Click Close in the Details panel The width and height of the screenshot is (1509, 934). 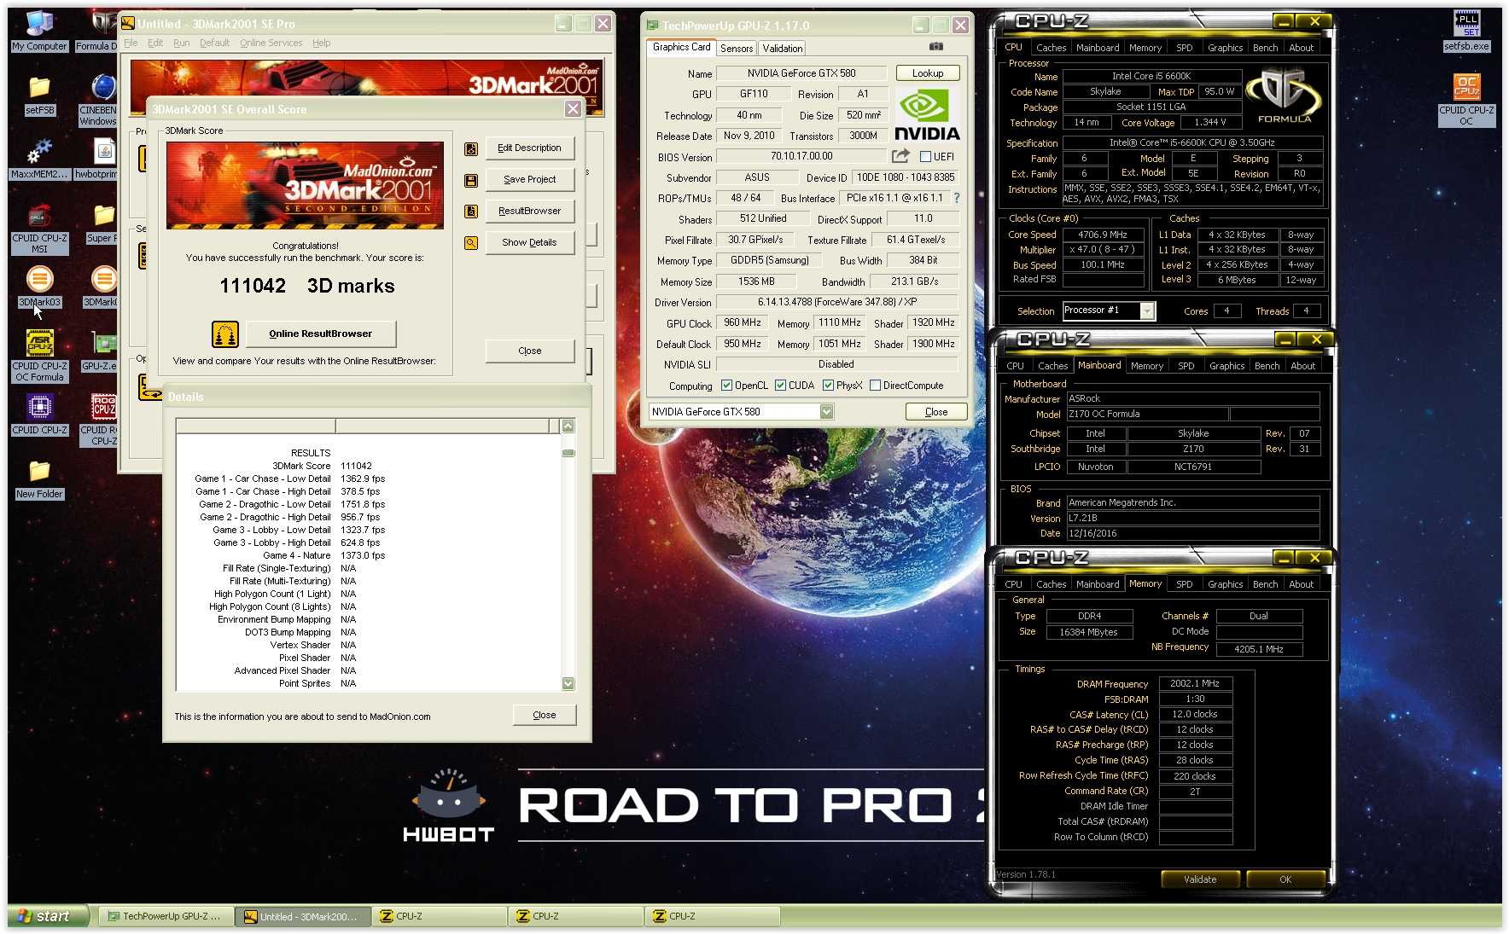click(544, 716)
